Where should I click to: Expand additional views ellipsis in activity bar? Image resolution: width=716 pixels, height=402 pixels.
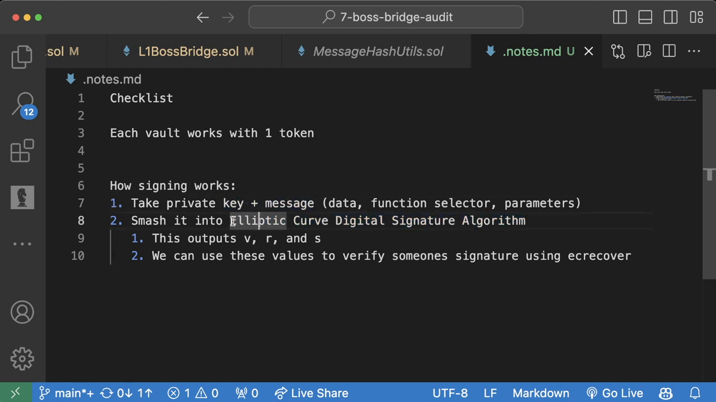22,244
